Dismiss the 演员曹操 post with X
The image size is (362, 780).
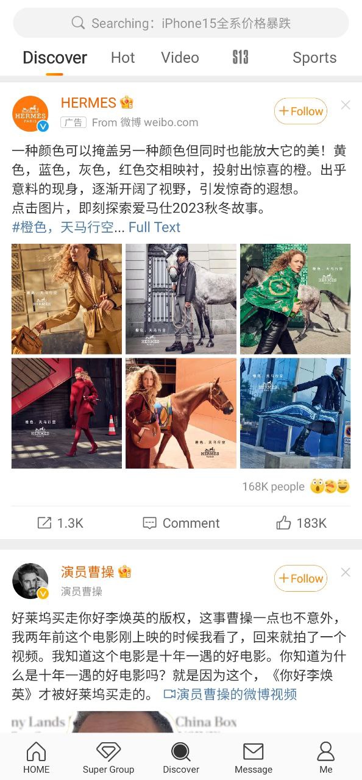click(346, 572)
